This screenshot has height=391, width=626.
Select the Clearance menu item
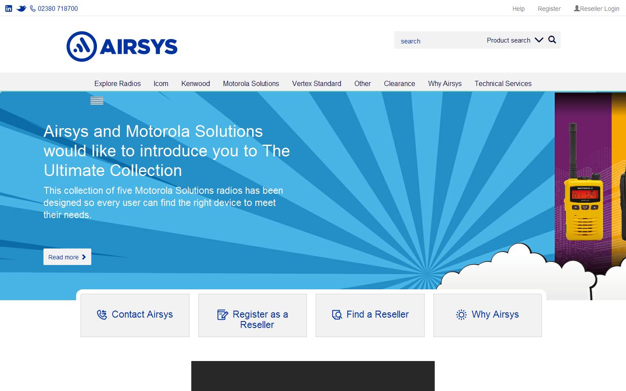click(x=399, y=83)
